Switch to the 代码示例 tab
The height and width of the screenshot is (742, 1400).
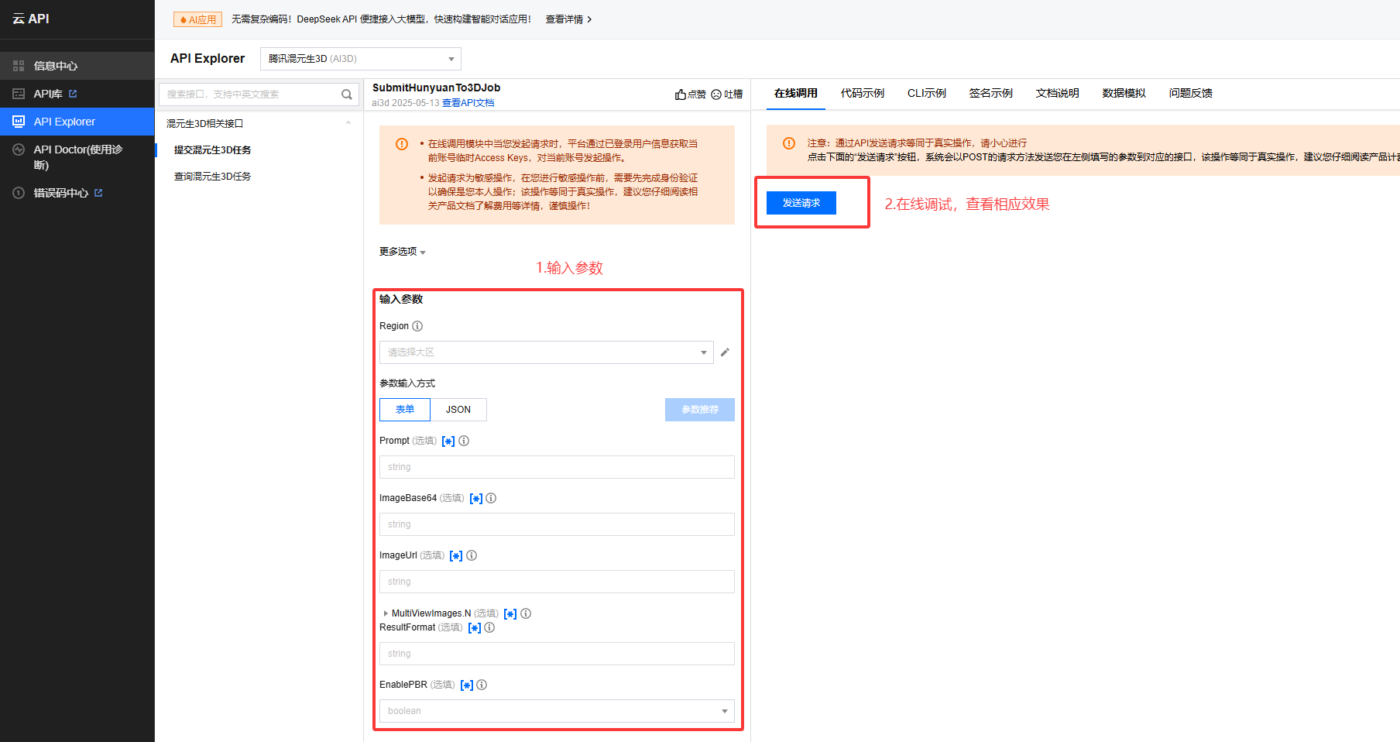click(863, 93)
